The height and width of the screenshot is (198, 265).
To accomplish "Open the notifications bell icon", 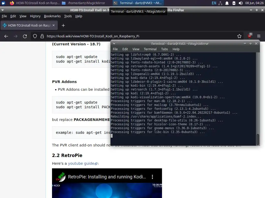I will [227, 3].
